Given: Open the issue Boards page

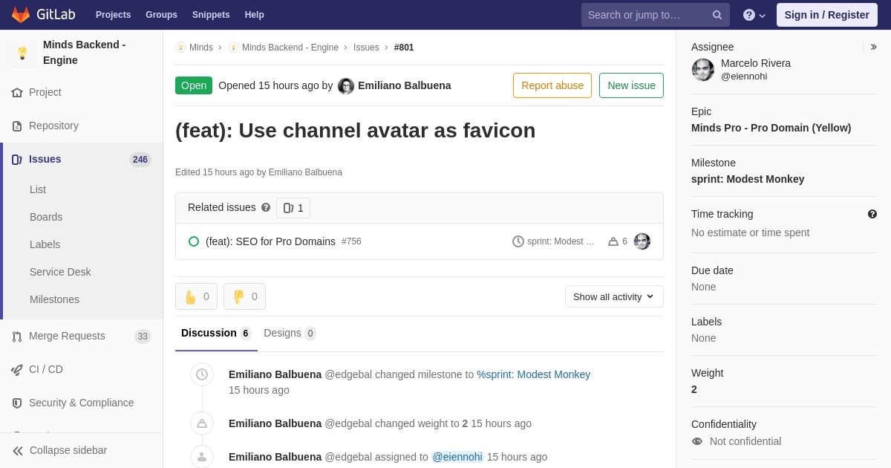Looking at the screenshot, I should tap(46, 217).
